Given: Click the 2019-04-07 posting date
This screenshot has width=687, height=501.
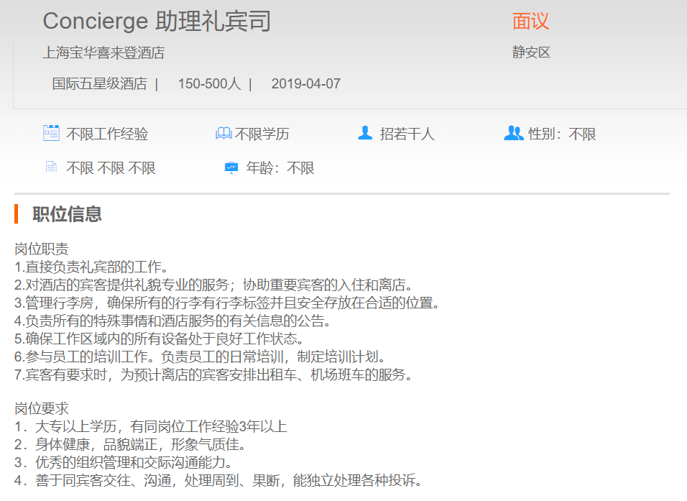Looking at the screenshot, I should point(305,83).
